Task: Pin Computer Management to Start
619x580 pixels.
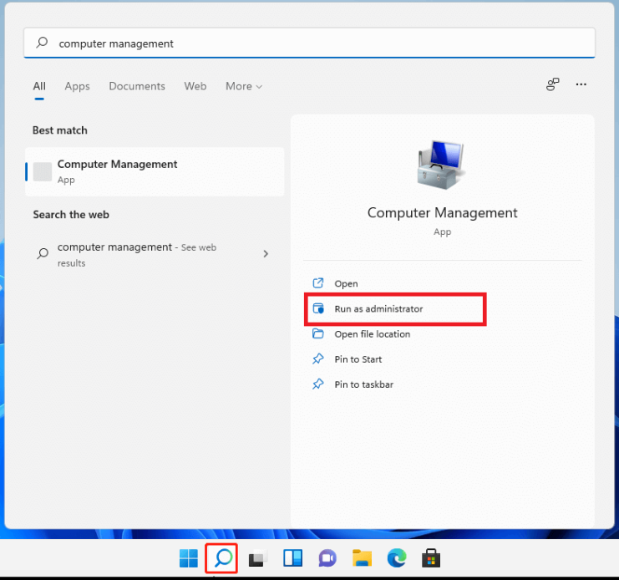Action: pyautogui.click(x=358, y=359)
